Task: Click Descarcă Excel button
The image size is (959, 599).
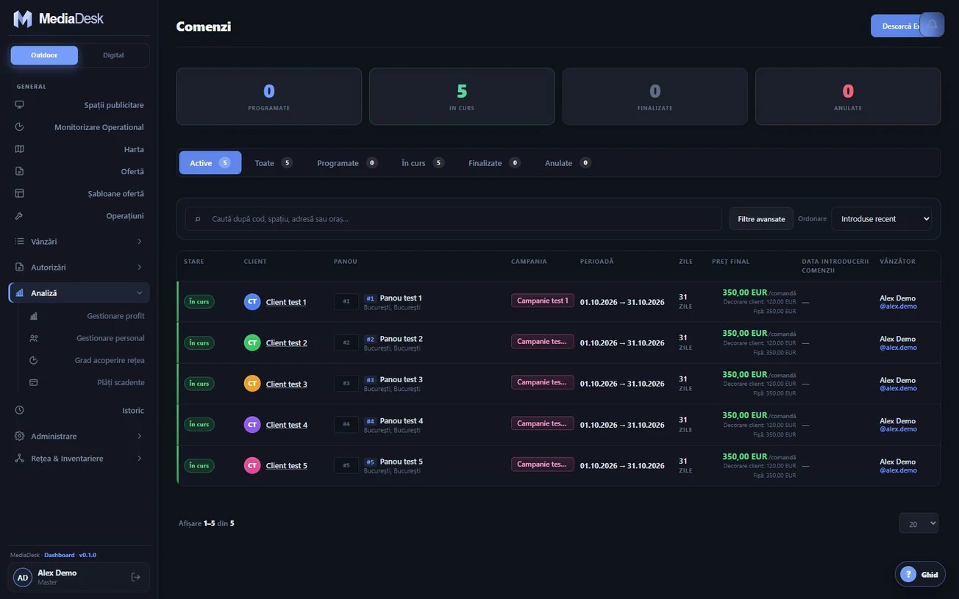Action: click(x=896, y=26)
